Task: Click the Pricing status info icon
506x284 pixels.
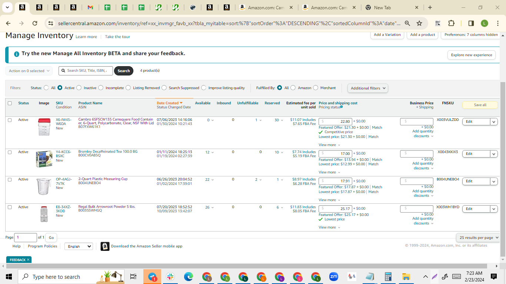Action: pos(341,107)
